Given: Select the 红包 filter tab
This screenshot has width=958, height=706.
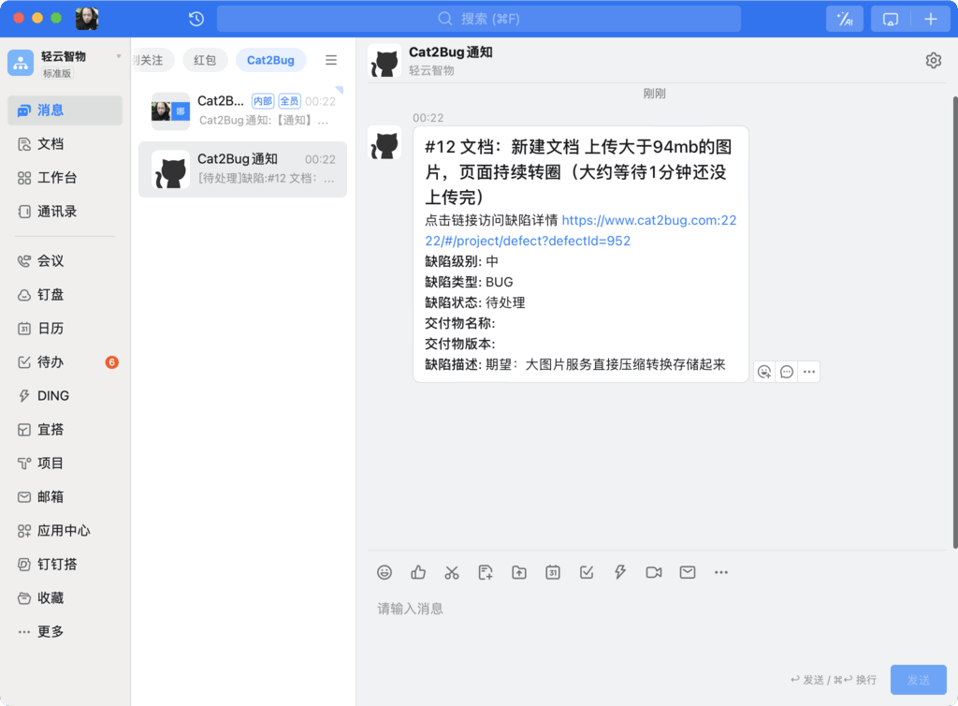Looking at the screenshot, I should click(x=205, y=60).
